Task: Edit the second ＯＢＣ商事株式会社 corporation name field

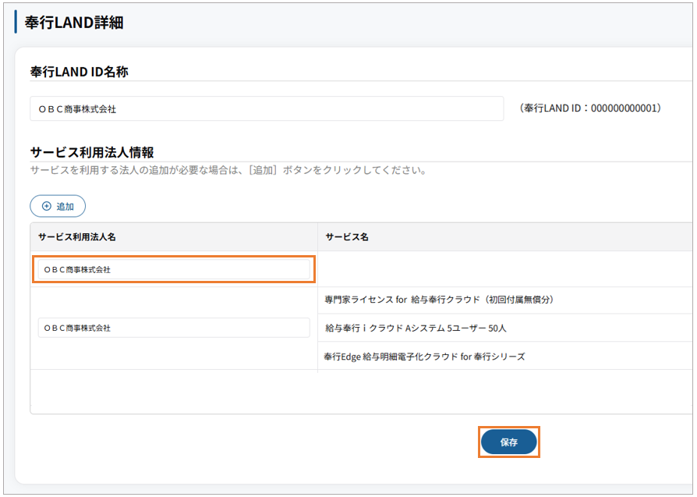Action: (x=174, y=328)
